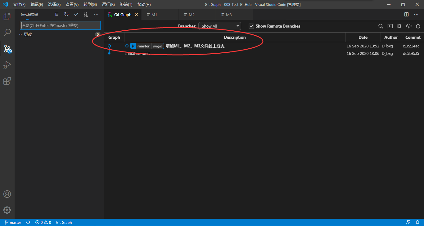The height and width of the screenshot is (226, 424).
Task: Refresh the source control panel
Action: [66, 15]
